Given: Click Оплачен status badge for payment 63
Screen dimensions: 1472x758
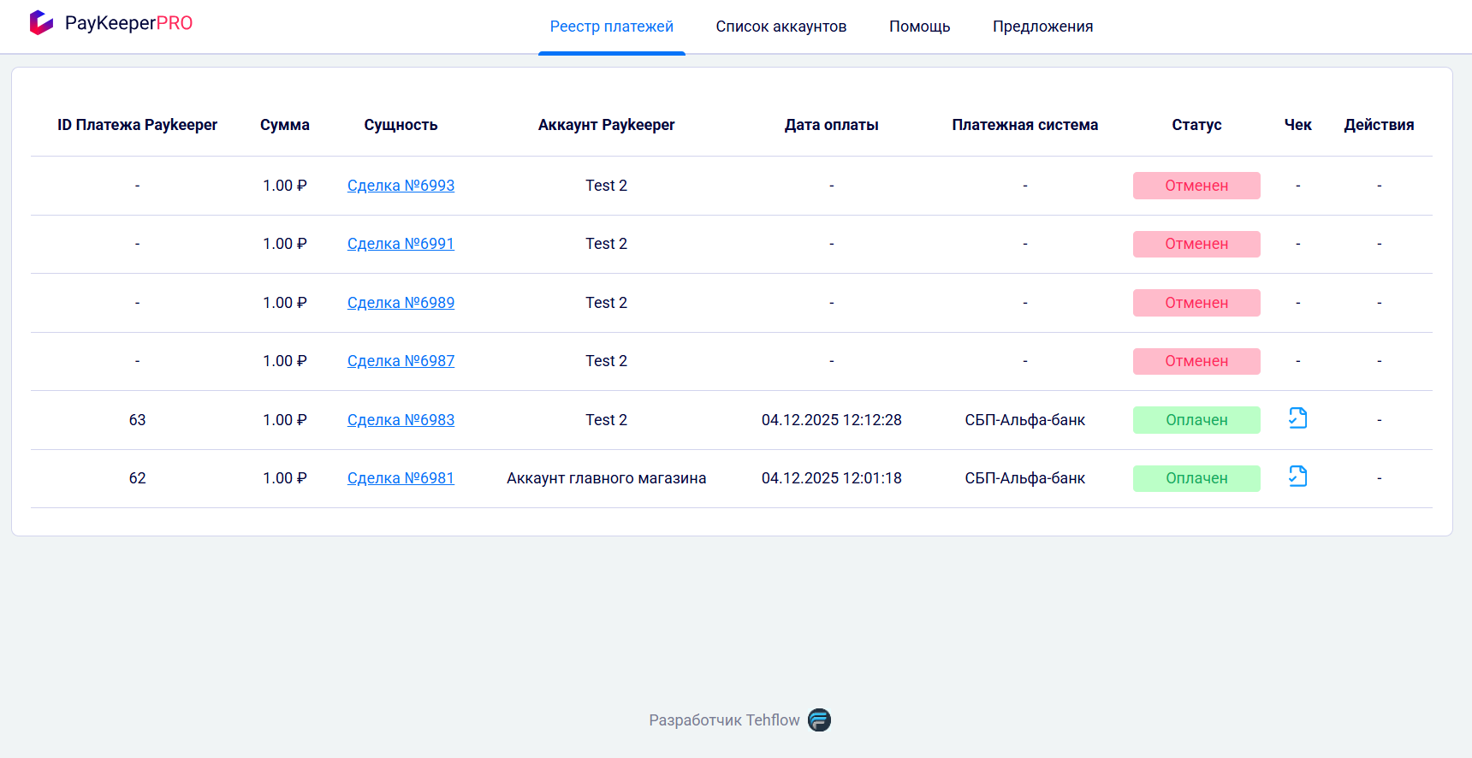Looking at the screenshot, I should pos(1196,420).
